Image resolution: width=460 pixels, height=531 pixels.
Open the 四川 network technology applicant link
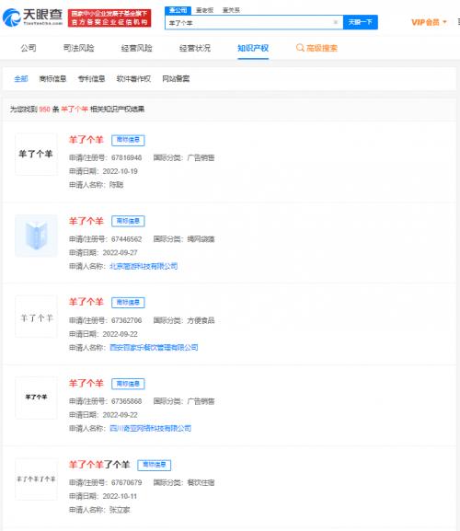click(x=151, y=429)
